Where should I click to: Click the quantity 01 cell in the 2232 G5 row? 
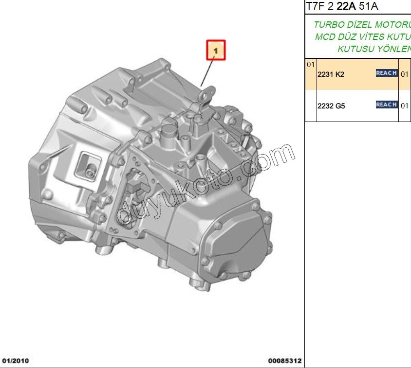pyautogui.click(x=404, y=105)
